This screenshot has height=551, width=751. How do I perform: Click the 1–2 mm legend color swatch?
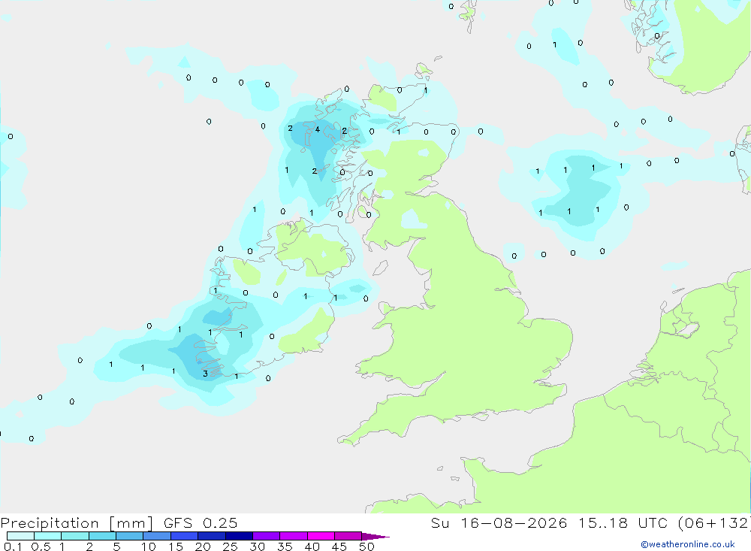tap(75, 536)
